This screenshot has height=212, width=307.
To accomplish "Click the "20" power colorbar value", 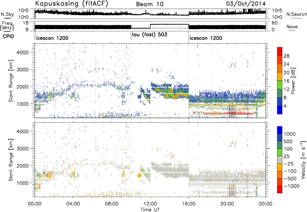I will (286, 73).
